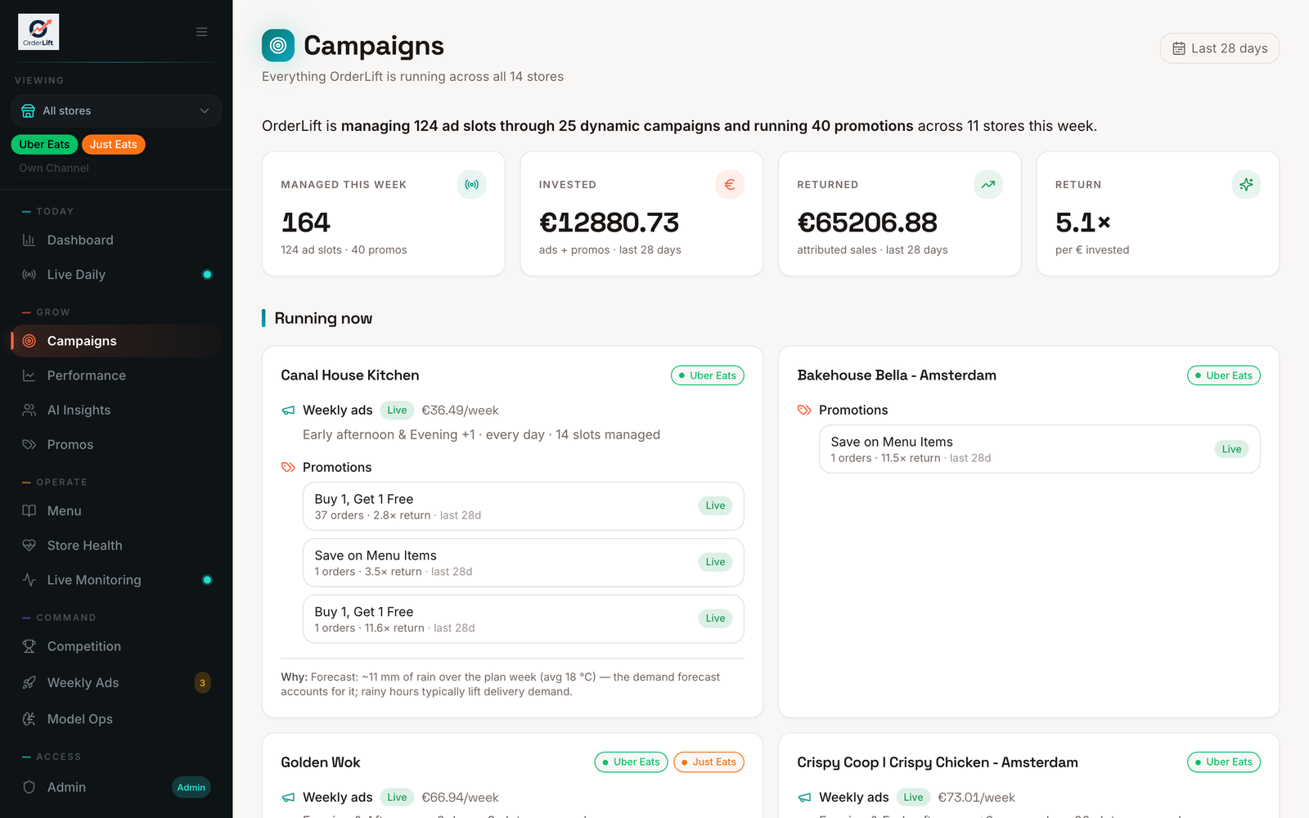The width and height of the screenshot is (1309, 818).
Task: Click Crispy Coop Weekly ads megaphone icon
Action: click(x=804, y=798)
